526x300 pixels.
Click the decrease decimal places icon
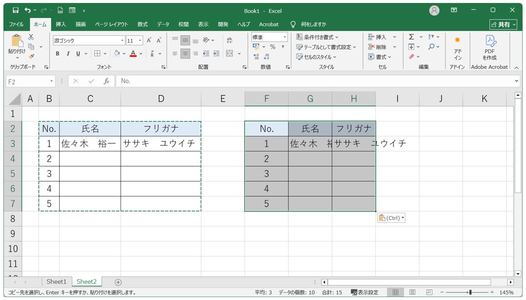[266, 57]
